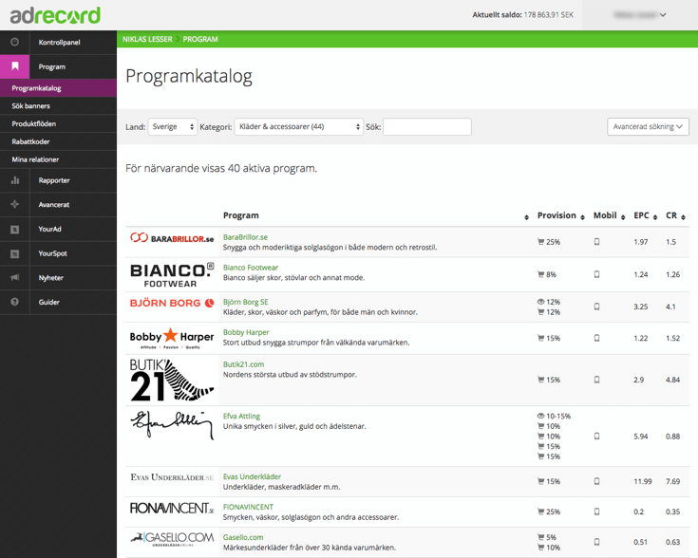Click the Program bookmark icon
698x558 pixels.
click(14, 66)
